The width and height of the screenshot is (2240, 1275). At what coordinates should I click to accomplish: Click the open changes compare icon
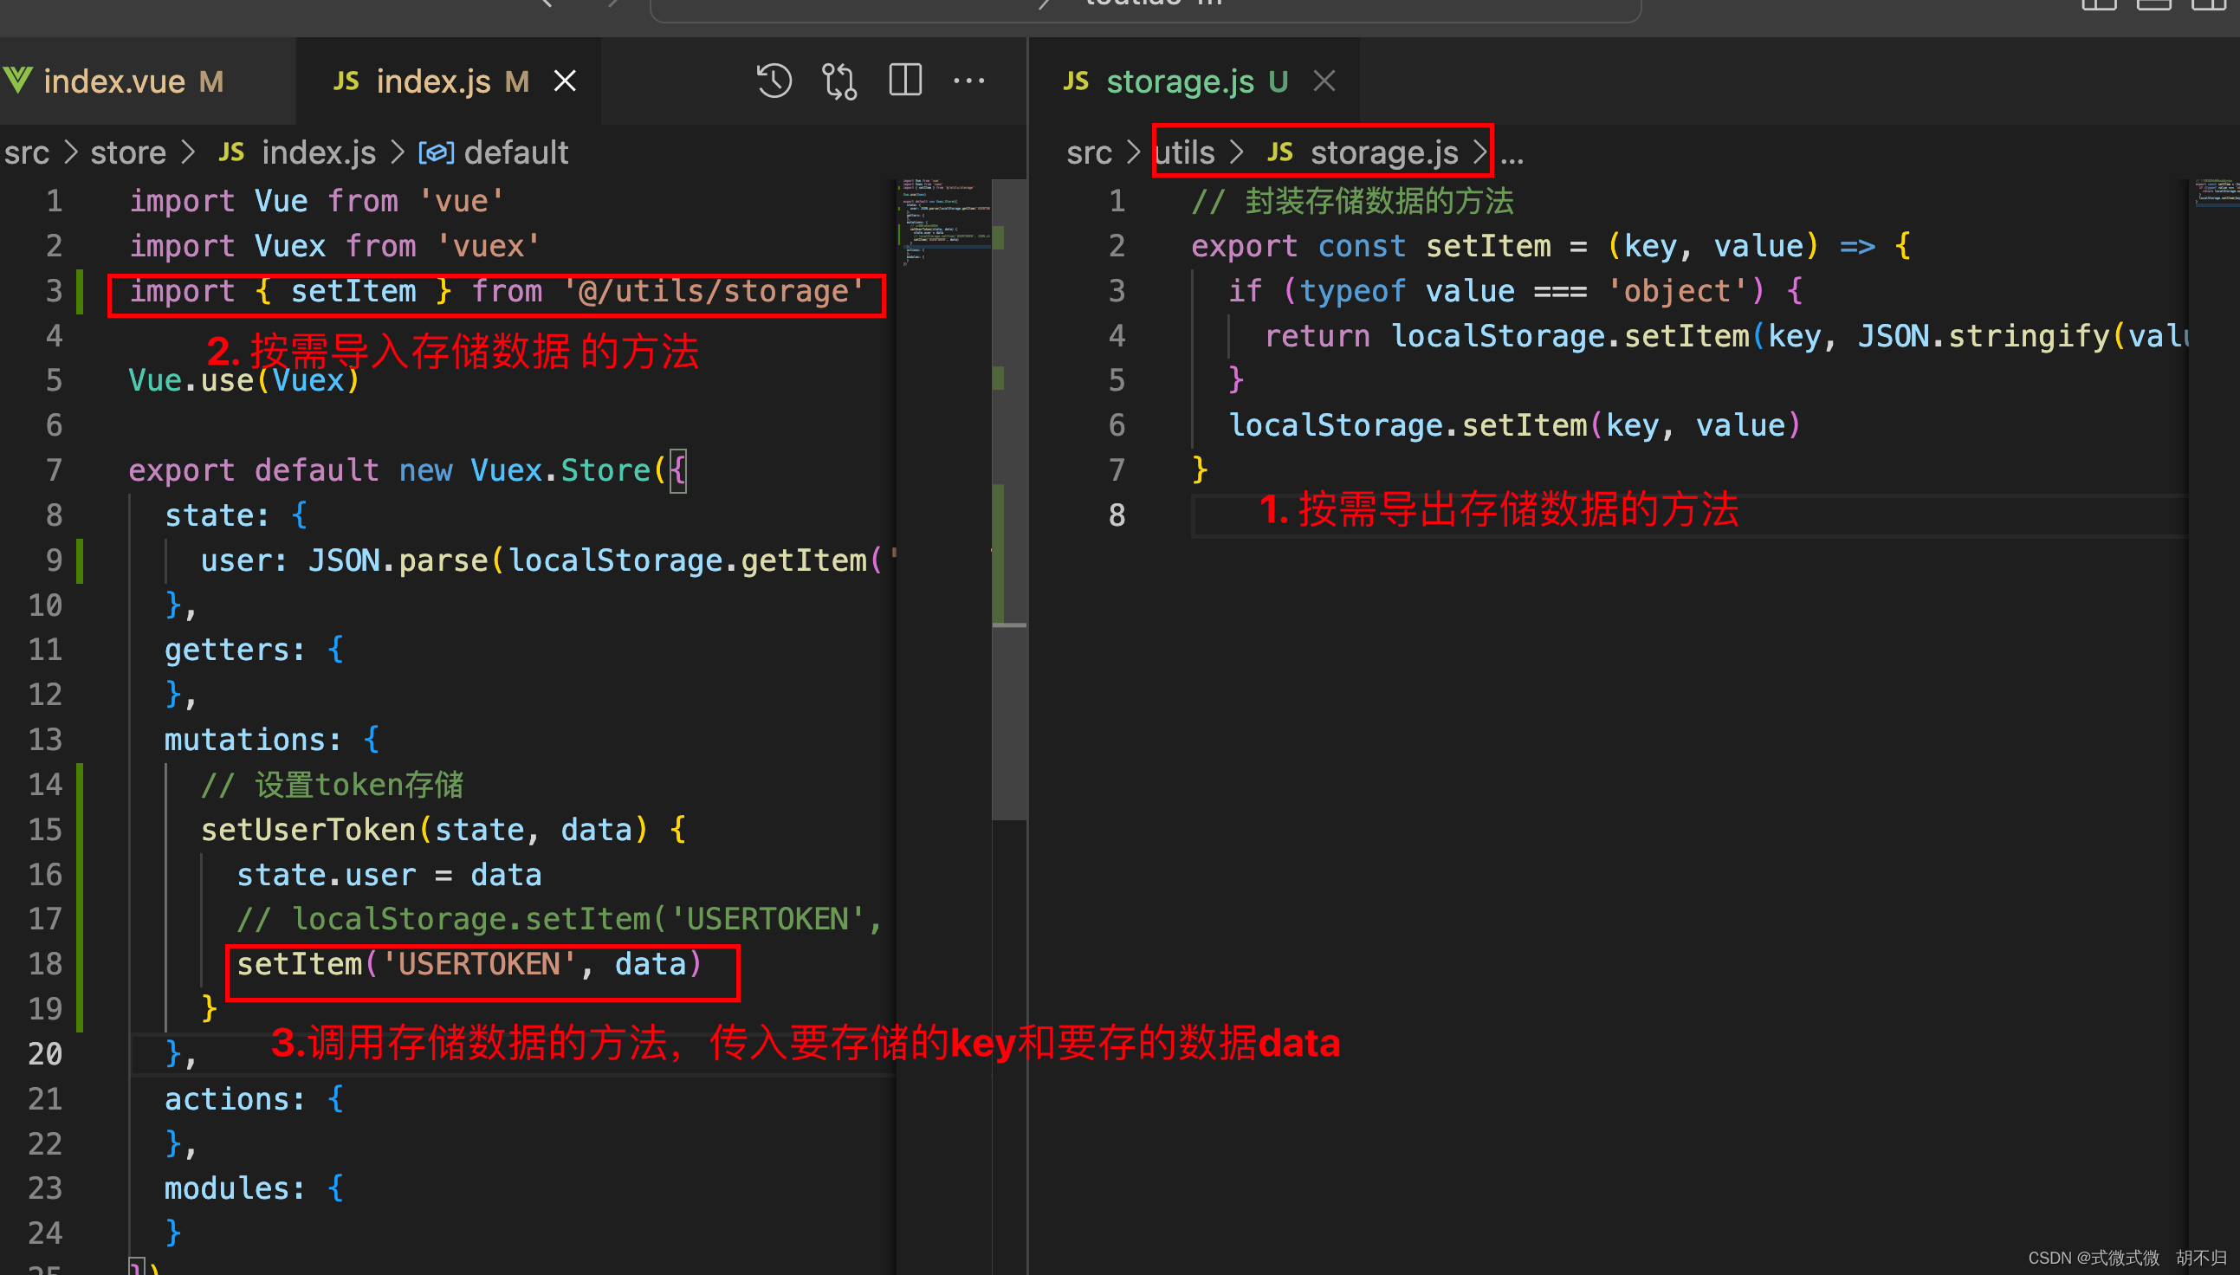click(x=838, y=81)
